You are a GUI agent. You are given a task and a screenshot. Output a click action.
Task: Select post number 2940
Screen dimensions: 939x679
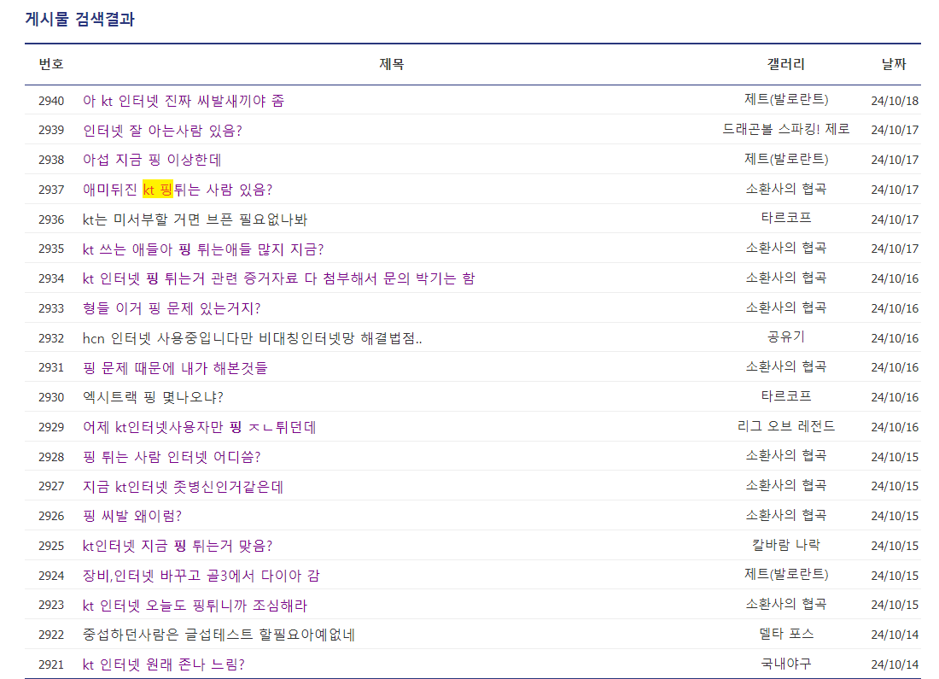coord(51,101)
